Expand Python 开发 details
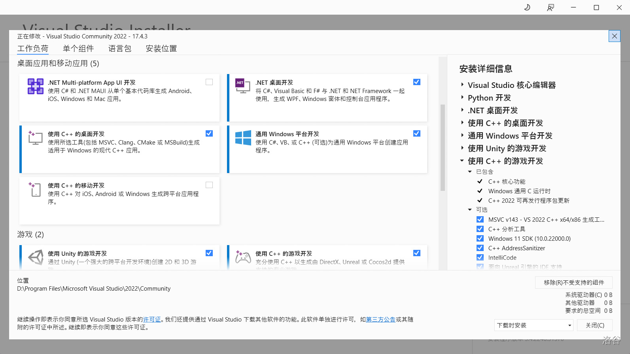The height and width of the screenshot is (354, 630). (x=462, y=97)
